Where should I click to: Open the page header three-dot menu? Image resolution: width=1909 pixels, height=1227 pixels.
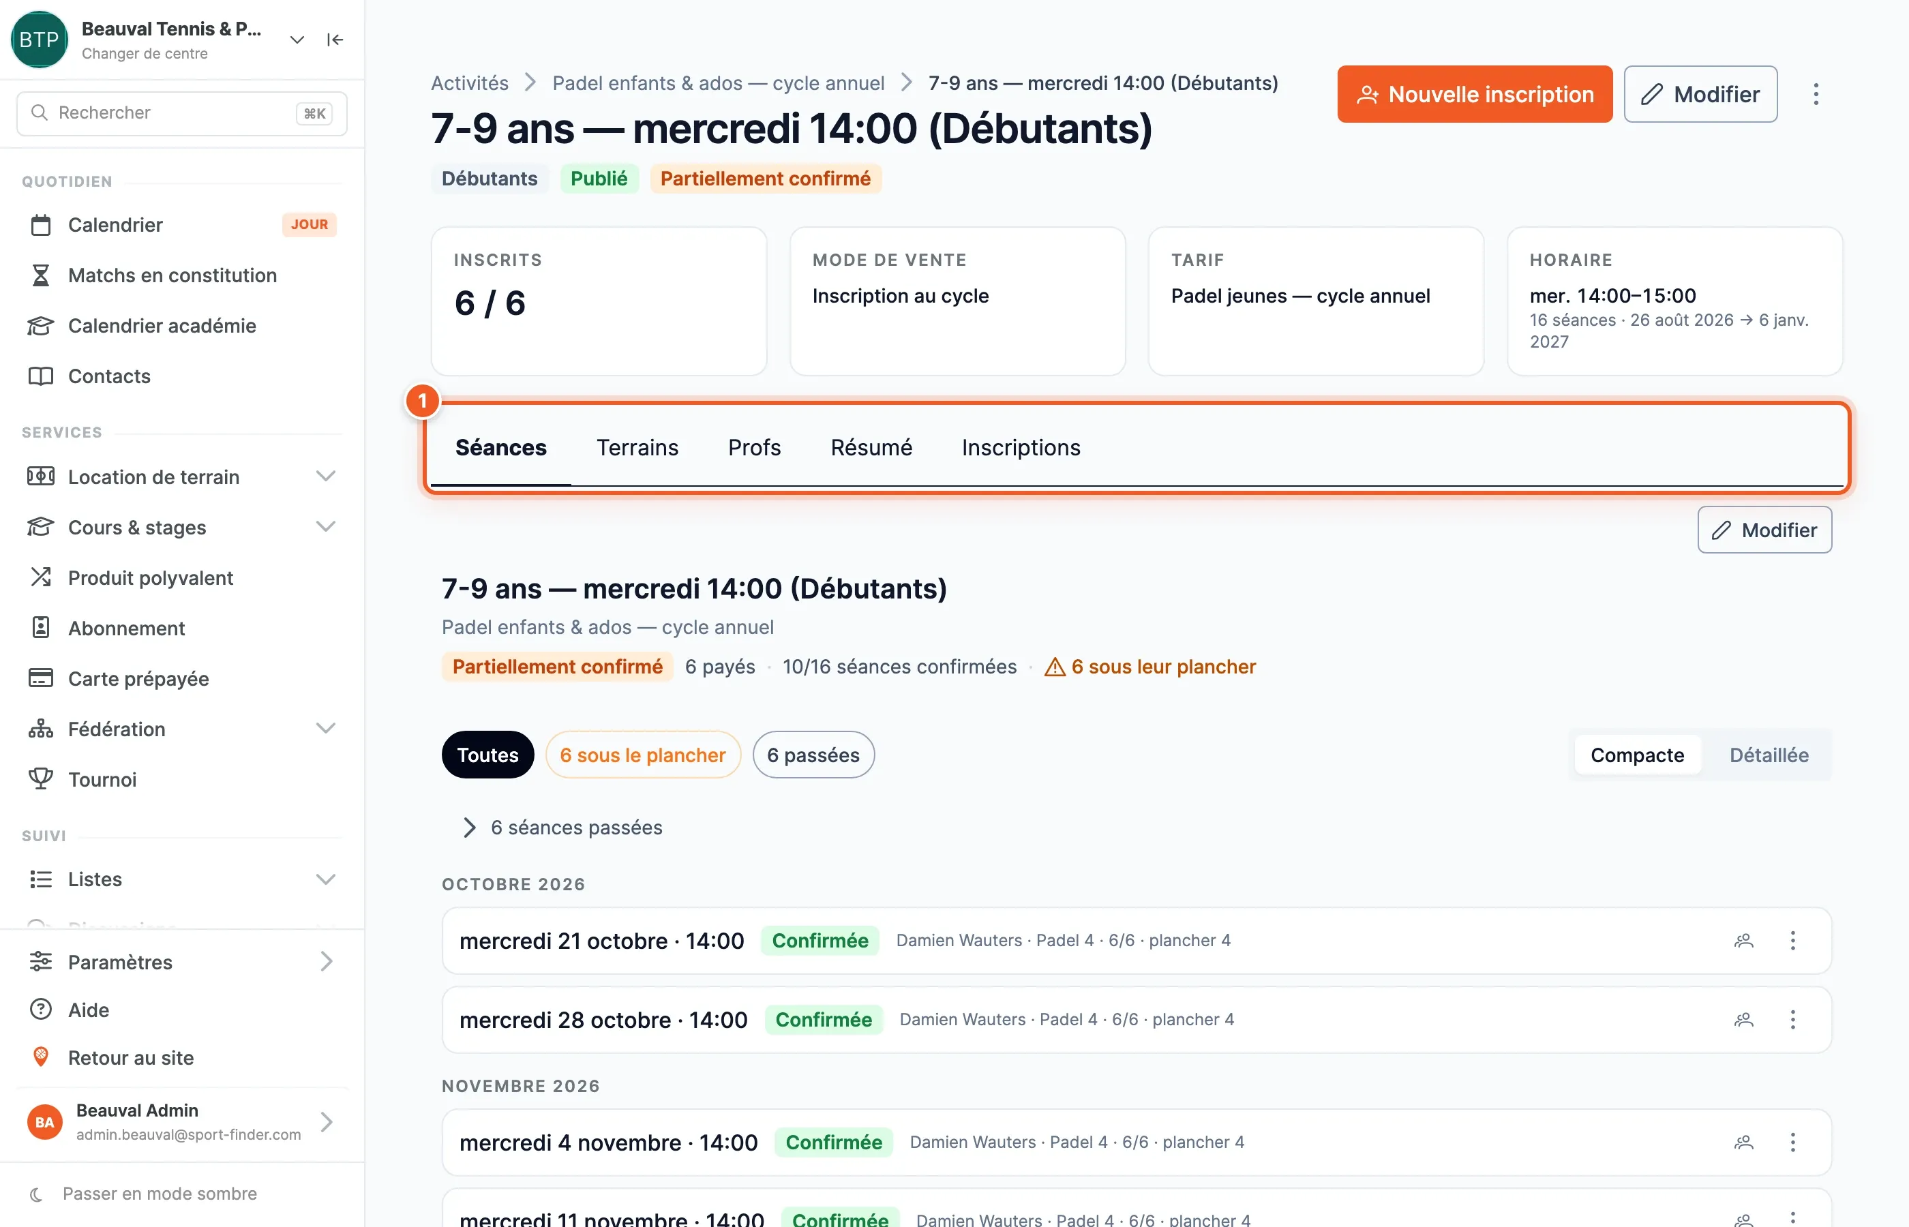pos(1816,94)
